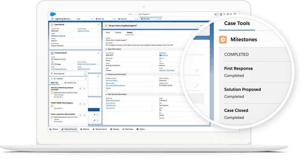Open Recent Items in the utility bar
This screenshot has width=304, height=167.
(x=100, y=129)
